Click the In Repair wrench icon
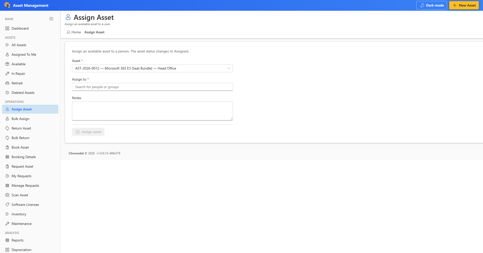 7,74
